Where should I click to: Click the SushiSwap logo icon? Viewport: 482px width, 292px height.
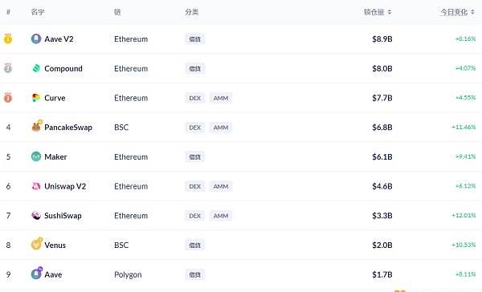pyautogui.click(x=36, y=216)
